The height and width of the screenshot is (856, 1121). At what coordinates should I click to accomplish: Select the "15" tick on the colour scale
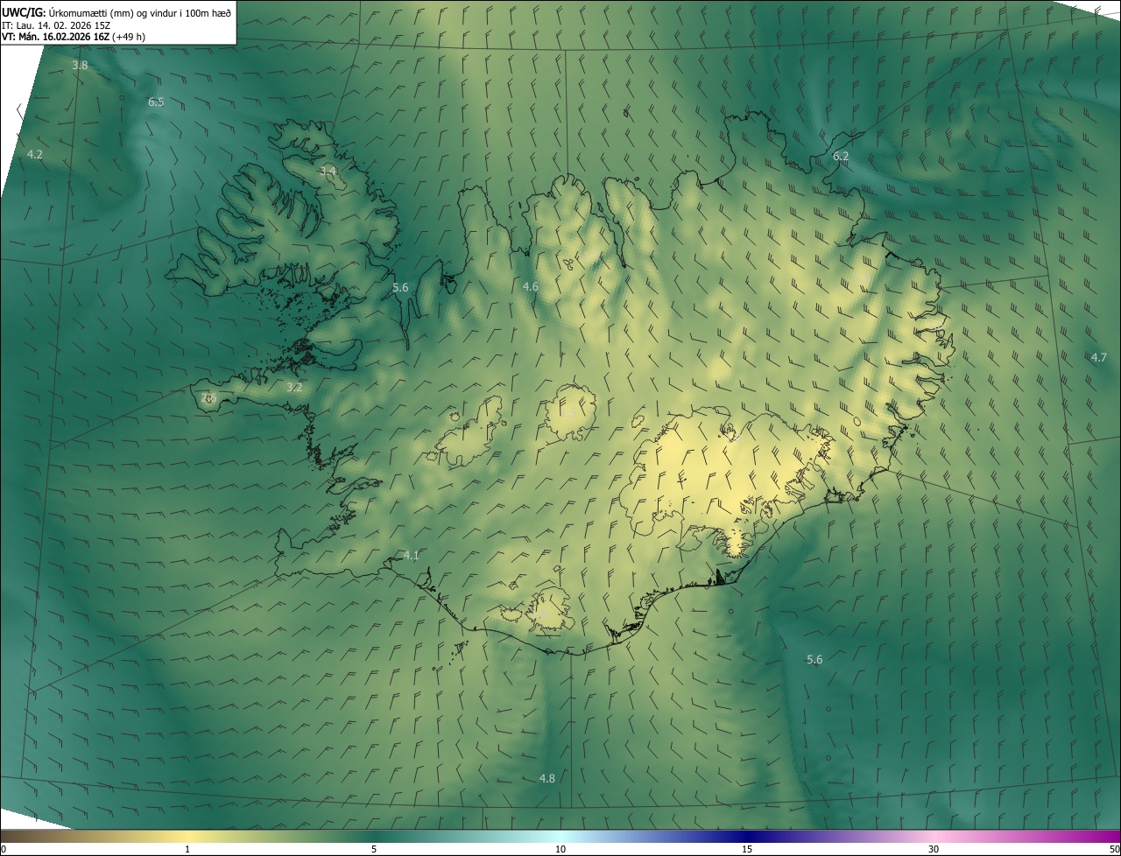pyautogui.click(x=747, y=850)
